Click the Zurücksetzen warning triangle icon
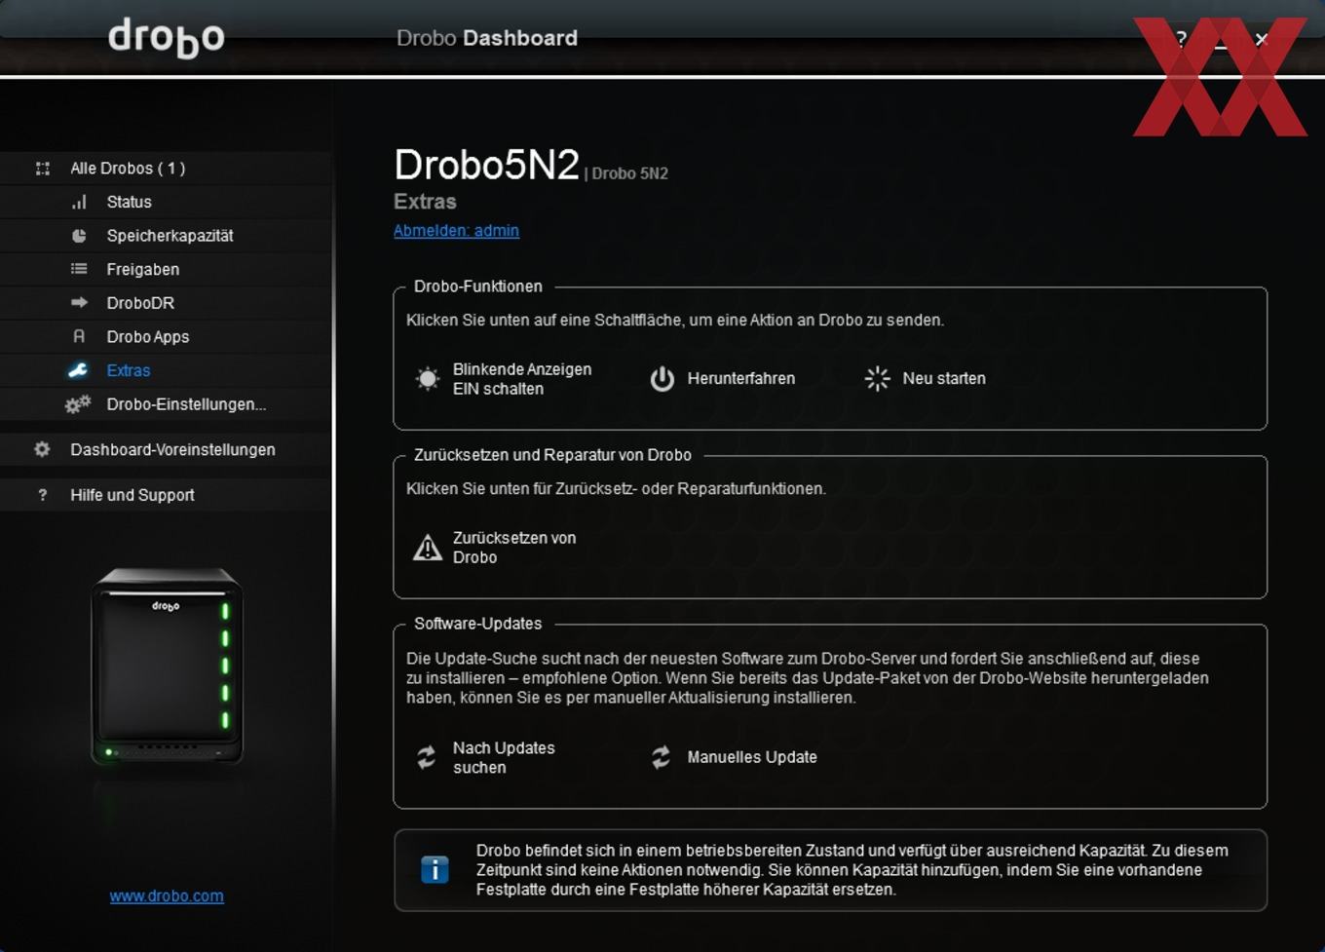The image size is (1325, 952). [x=427, y=548]
